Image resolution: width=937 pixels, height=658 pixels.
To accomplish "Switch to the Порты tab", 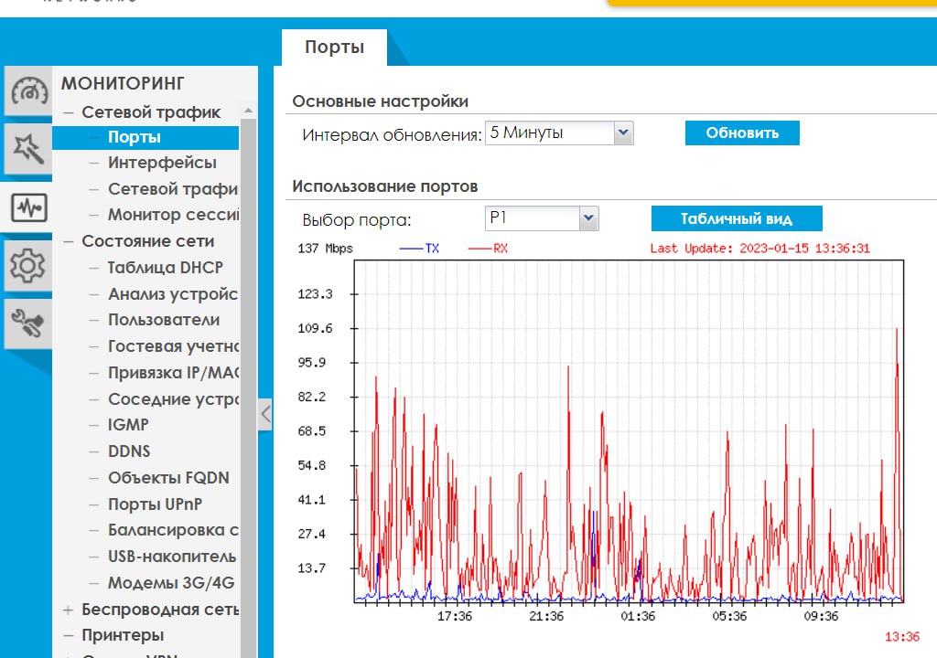I will [334, 48].
